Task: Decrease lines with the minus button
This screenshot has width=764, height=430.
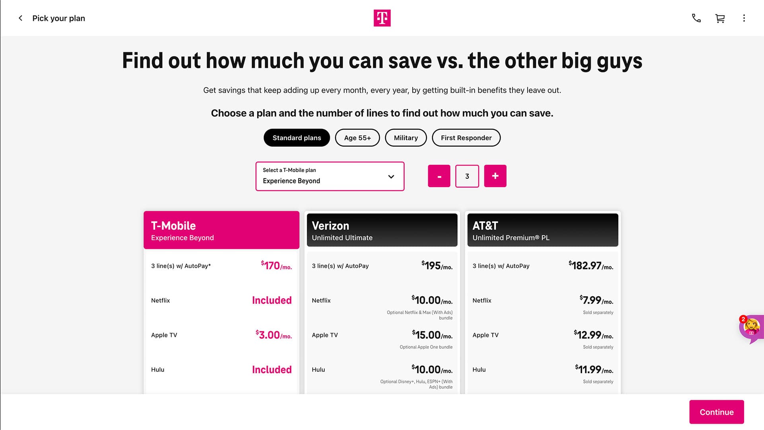Action: point(439,176)
